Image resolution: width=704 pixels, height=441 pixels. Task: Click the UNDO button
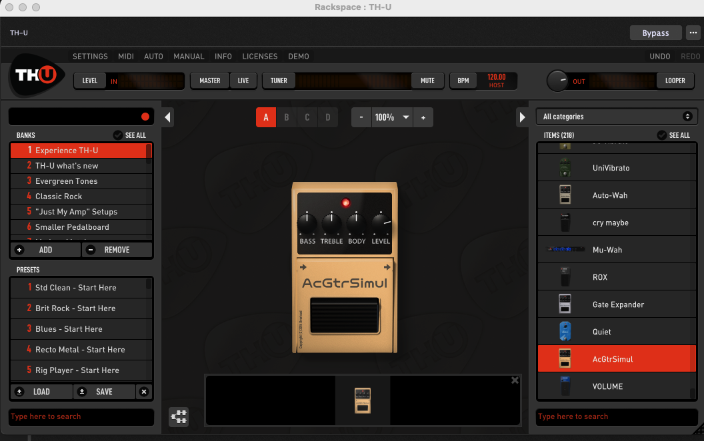point(659,56)
